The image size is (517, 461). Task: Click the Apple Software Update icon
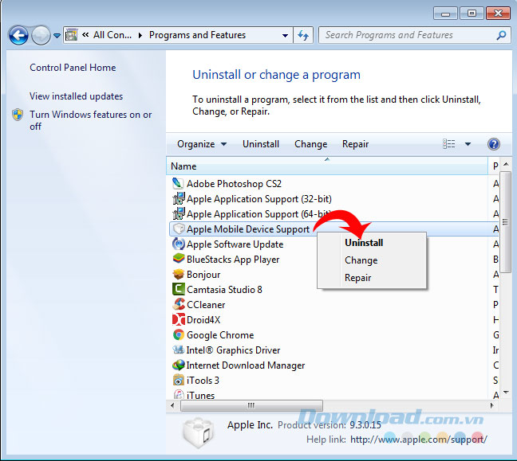tap(179, 244)
